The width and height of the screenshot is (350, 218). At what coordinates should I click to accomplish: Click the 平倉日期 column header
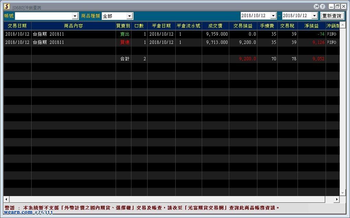click(x=161, y=26)
